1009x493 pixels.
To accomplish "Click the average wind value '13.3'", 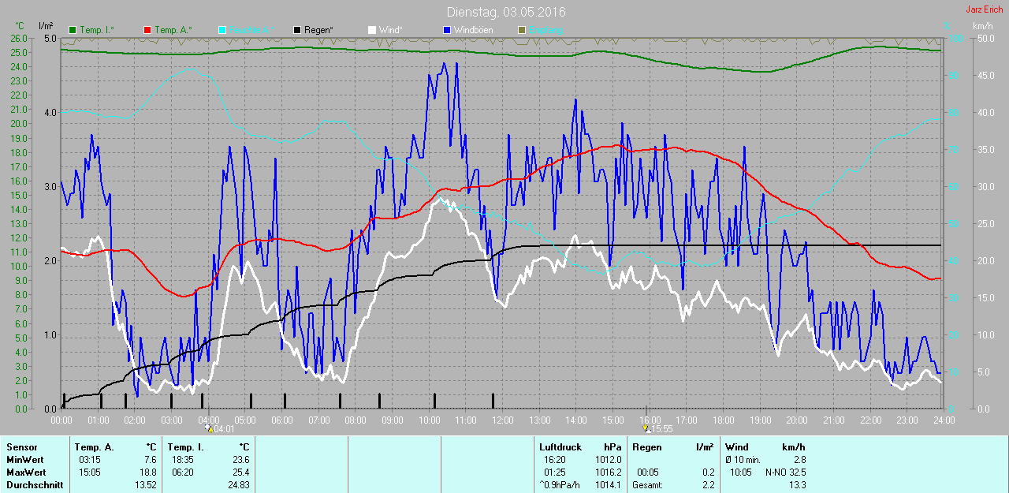I will [x=797, y=485].
